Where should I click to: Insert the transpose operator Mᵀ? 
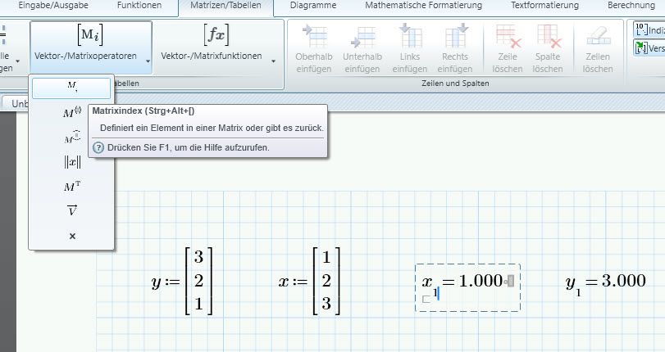tap(71, 187)
